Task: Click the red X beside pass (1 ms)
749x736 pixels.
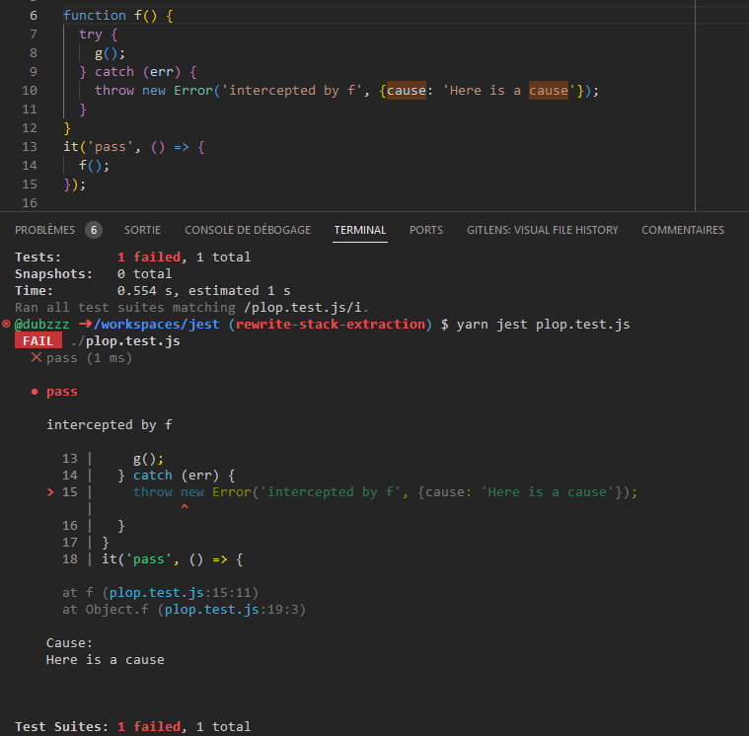Action: coord(37,357)
